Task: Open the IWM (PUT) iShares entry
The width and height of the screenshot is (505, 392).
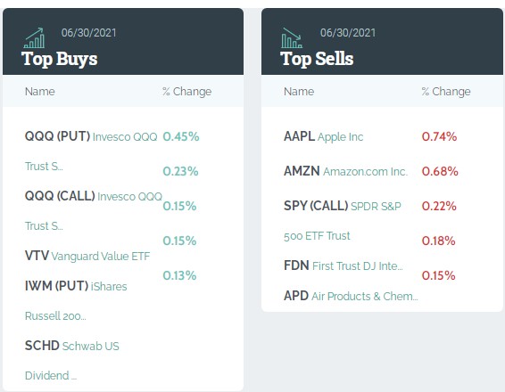Action: pos(76,300)
